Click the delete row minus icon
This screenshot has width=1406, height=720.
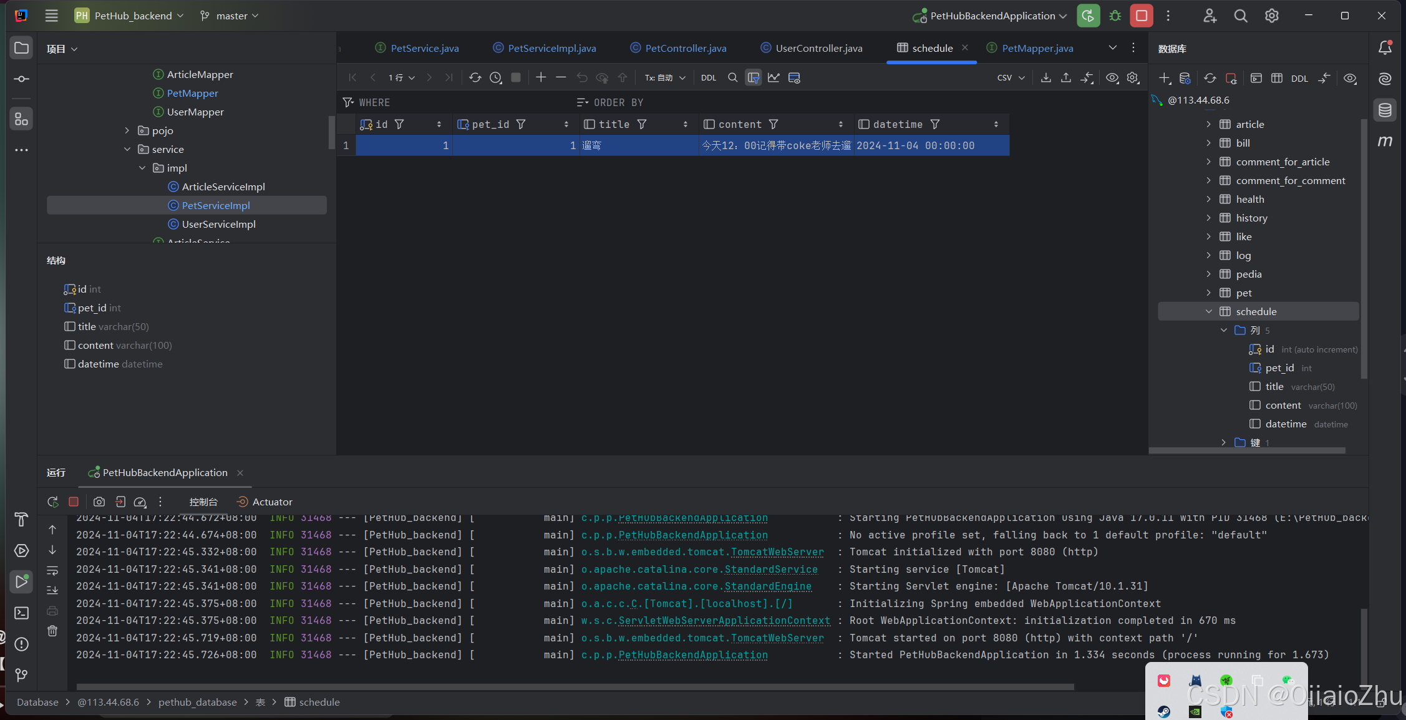point(561,77)
